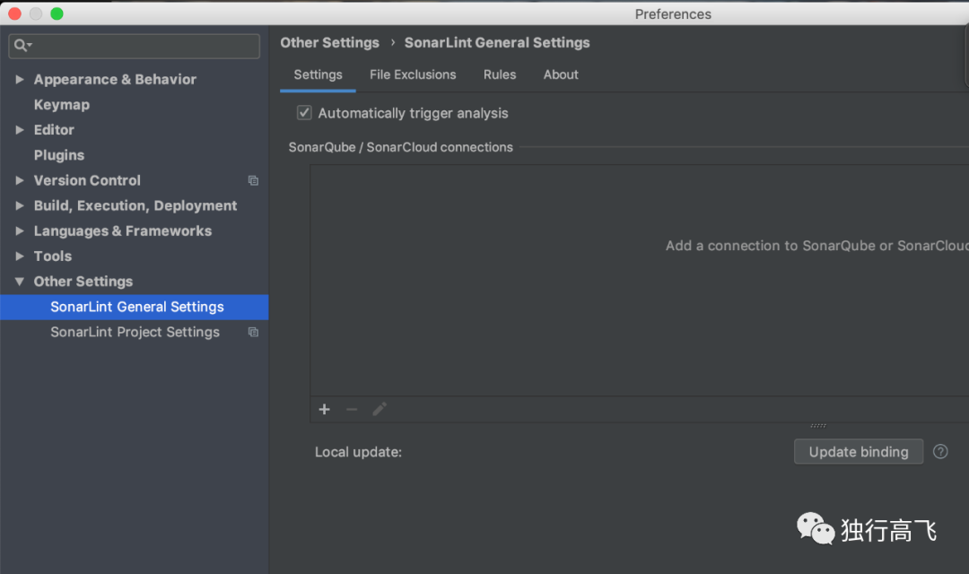Image resolution: width=969 pixels, height=574 pixels.
Task: Click the preferences search field
Action: pos(134,47)
